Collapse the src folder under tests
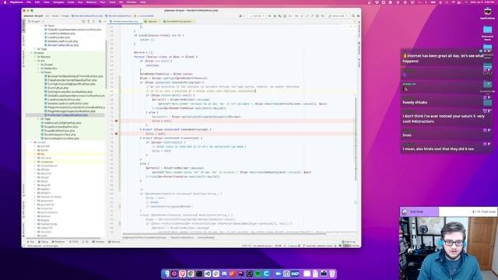498x280 pixels. pos(35,61)
